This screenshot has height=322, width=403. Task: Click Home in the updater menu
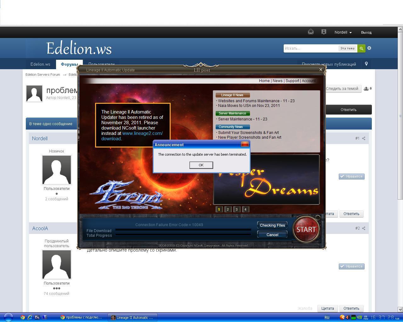pyautogui.click(x=264, y=81)
